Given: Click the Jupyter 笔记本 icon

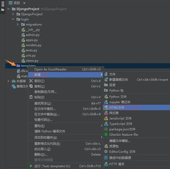Looking at the screenshot, I should [x=106, y=102].
